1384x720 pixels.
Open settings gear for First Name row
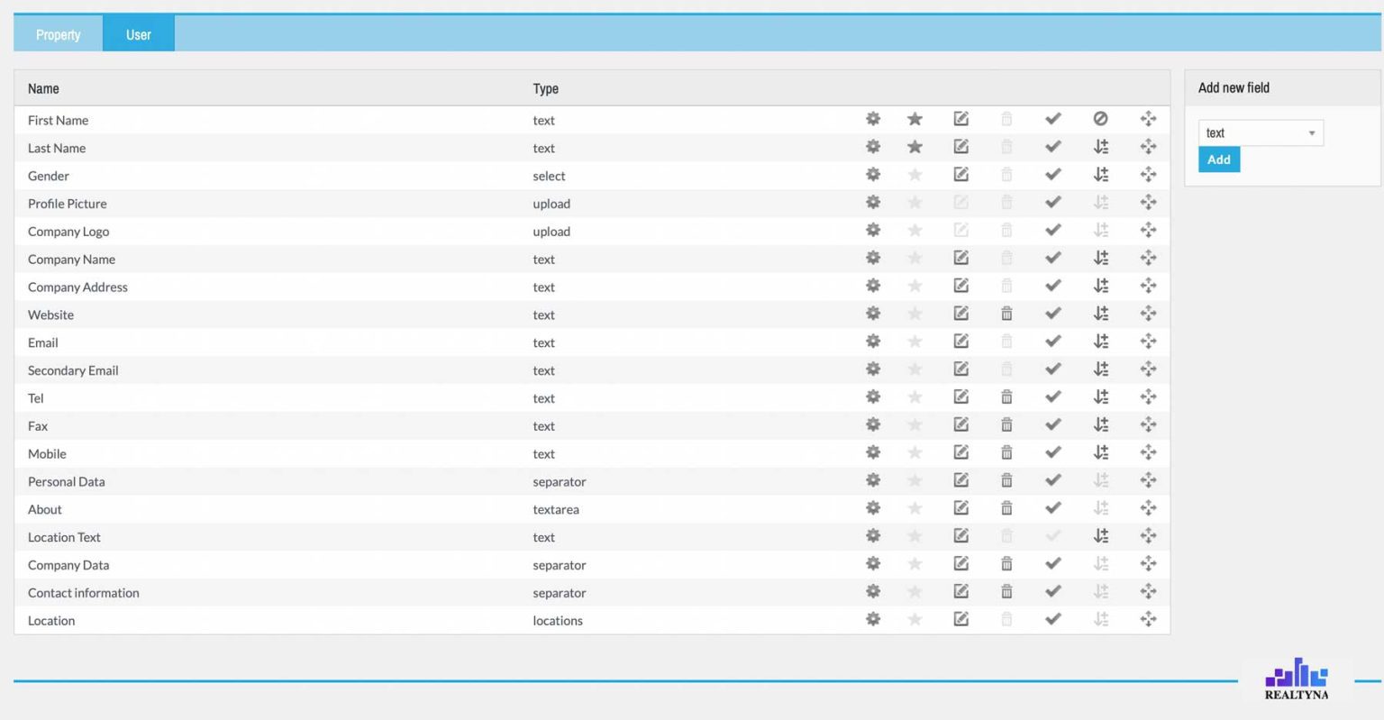pos(873,119)
